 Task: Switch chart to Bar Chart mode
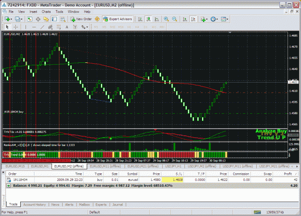pyautogui.click(x=140, y=19)
